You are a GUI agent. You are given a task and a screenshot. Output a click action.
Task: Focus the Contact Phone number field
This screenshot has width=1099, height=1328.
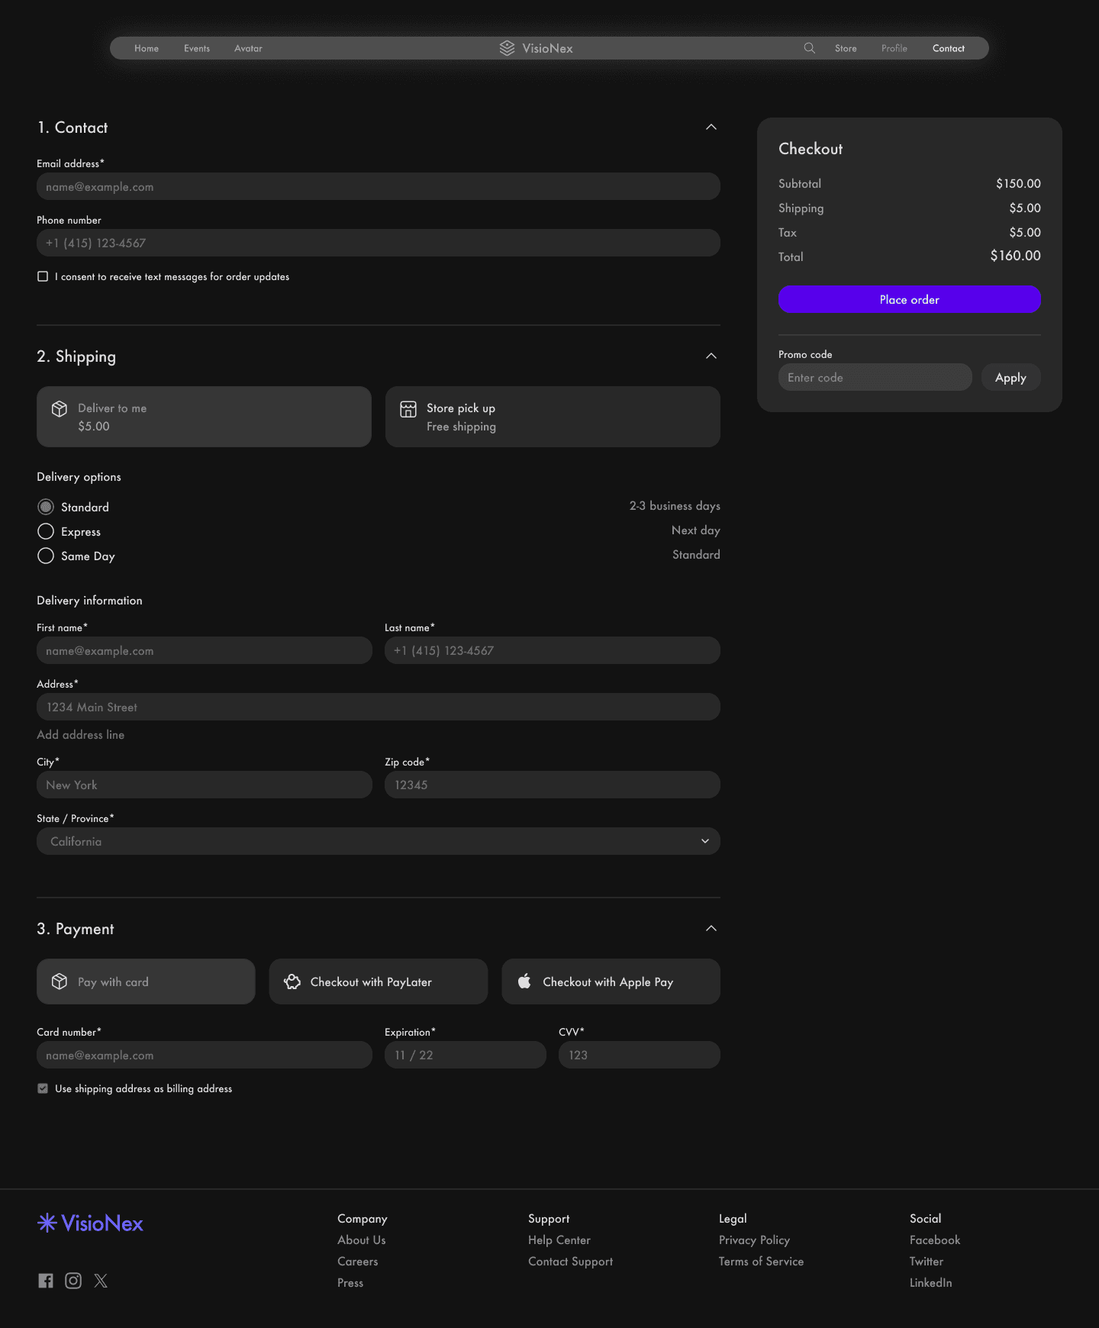click(379, 243)
